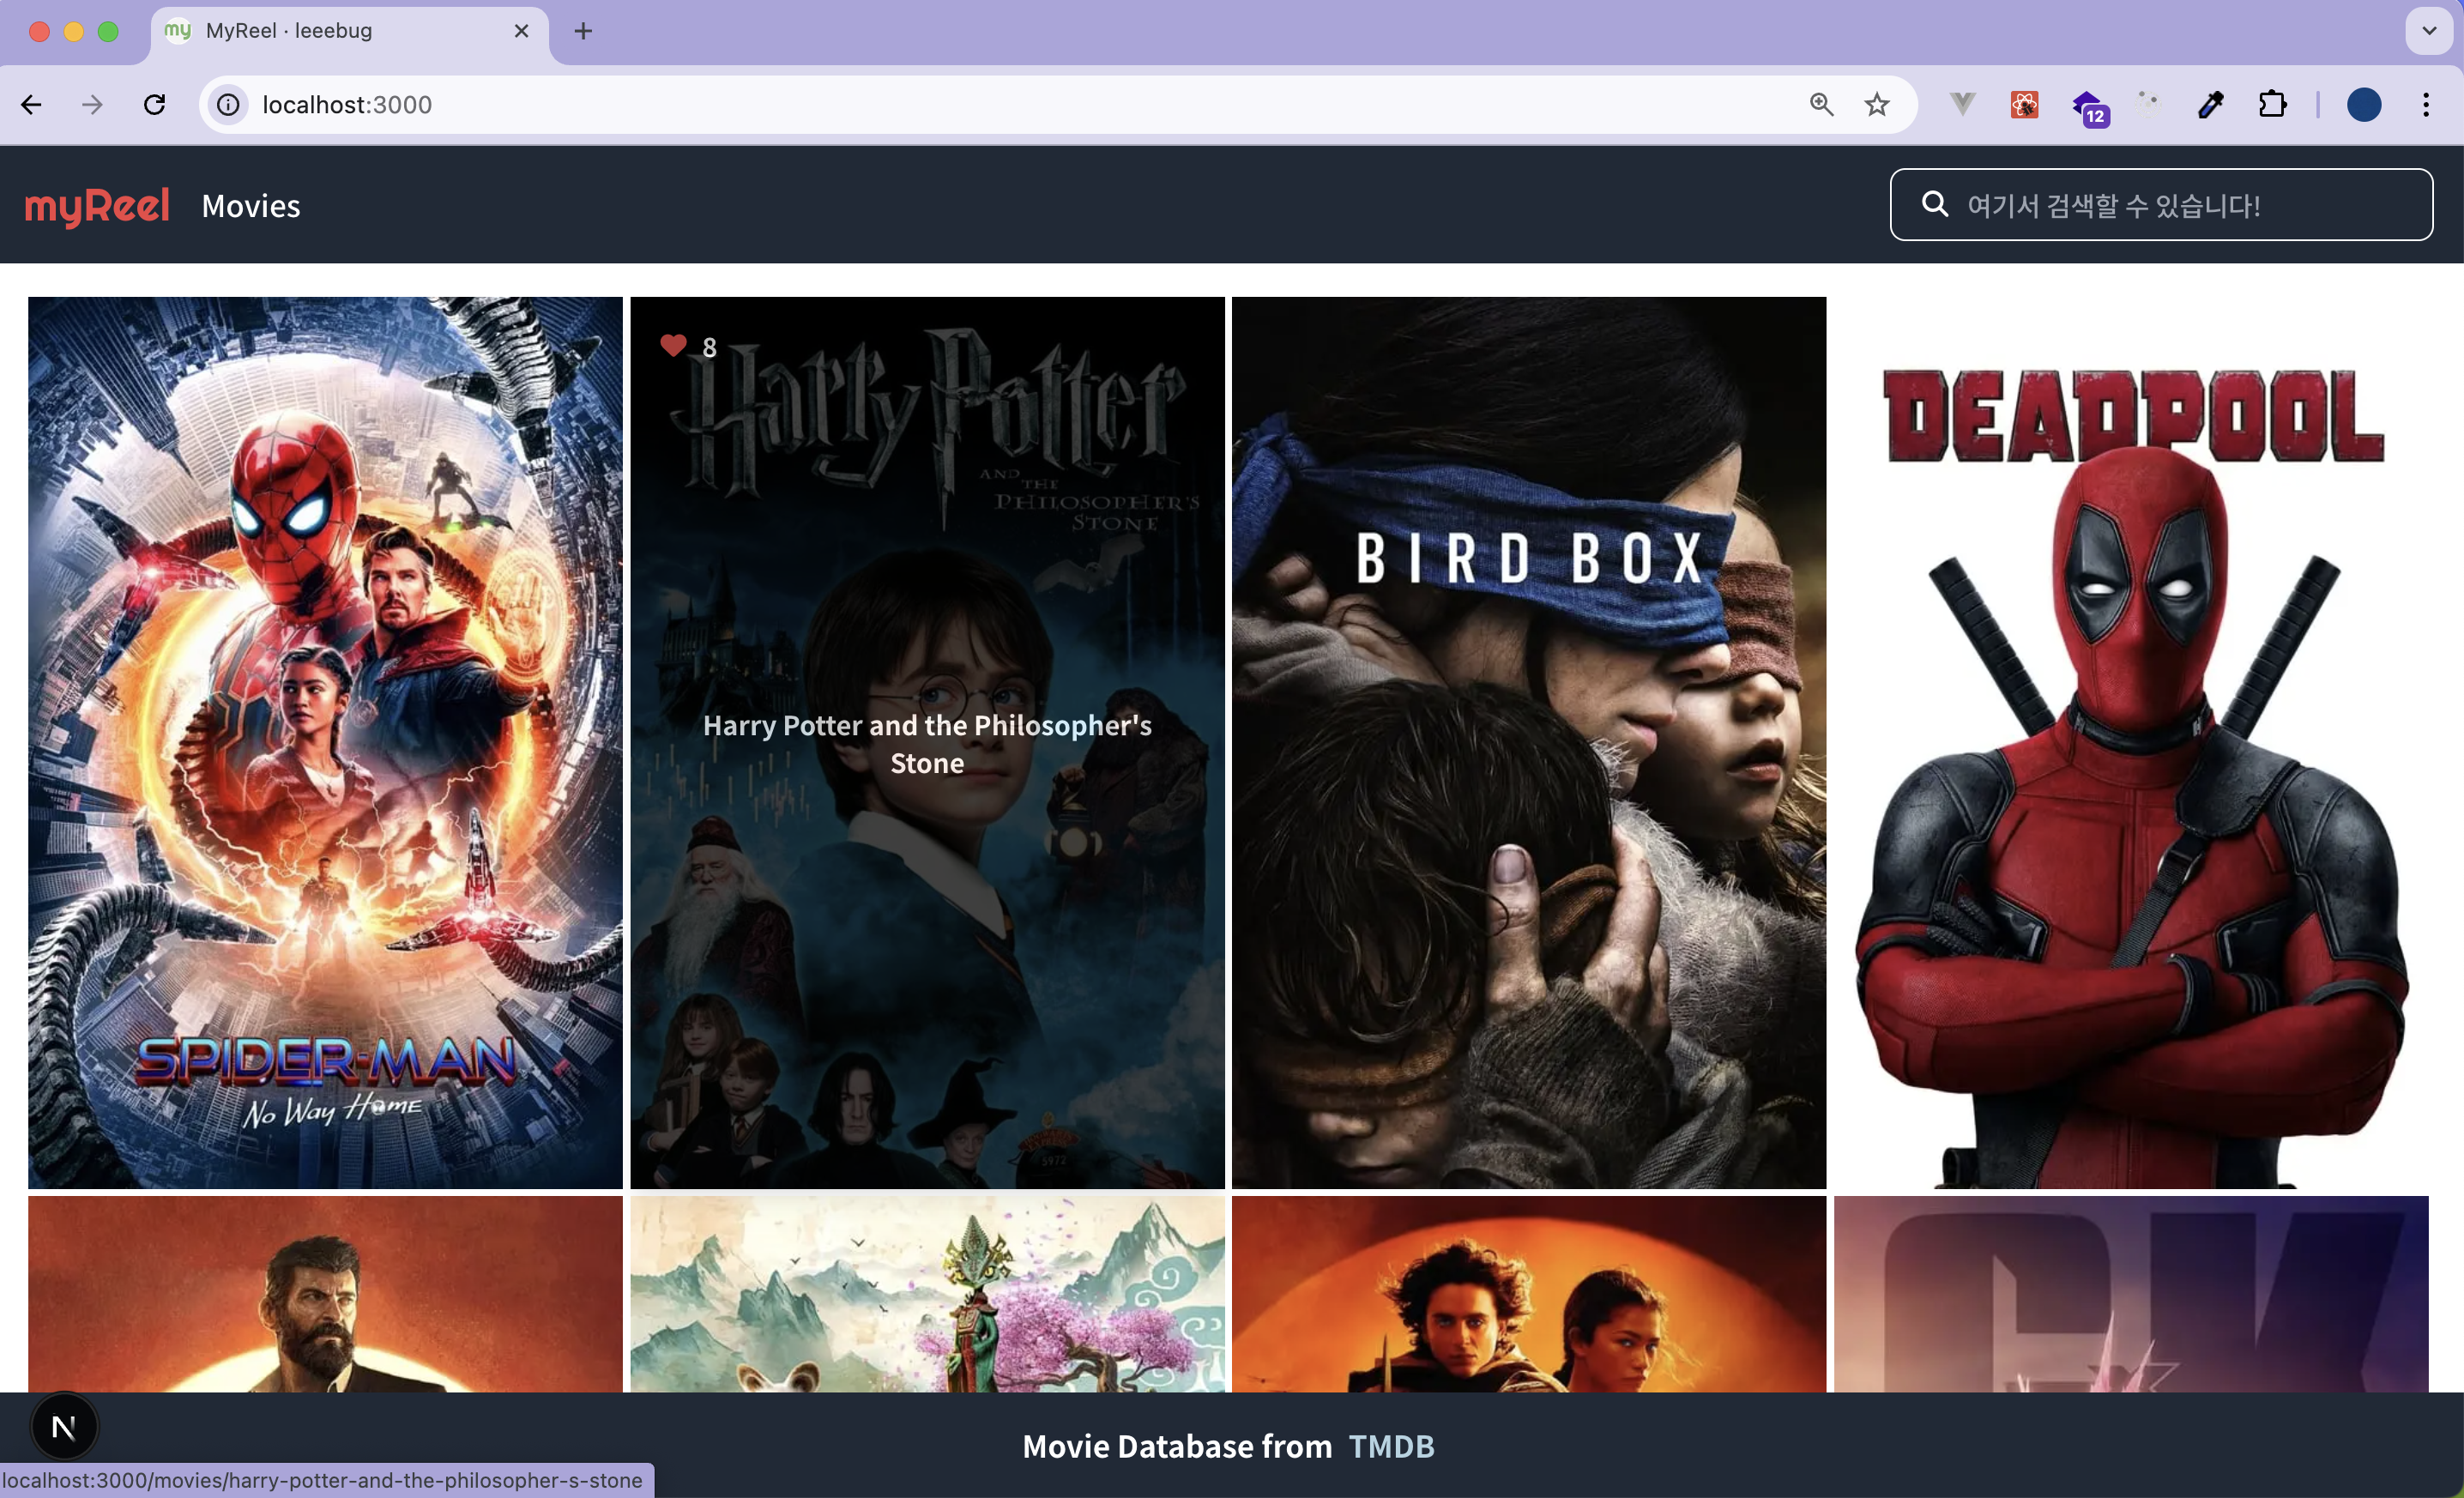This screenshot has width=2464, height=1498.
Task: Click the like count 8 on Harry Potter
Action: (x=709, y=348)
